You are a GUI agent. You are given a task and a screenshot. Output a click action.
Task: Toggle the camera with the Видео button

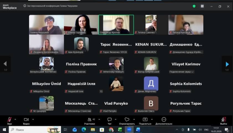(x=26, y=119)
